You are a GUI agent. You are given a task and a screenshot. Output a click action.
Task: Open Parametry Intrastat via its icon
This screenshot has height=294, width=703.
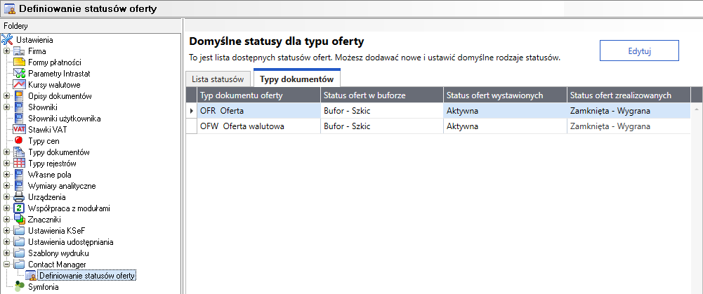coord(19,74)
